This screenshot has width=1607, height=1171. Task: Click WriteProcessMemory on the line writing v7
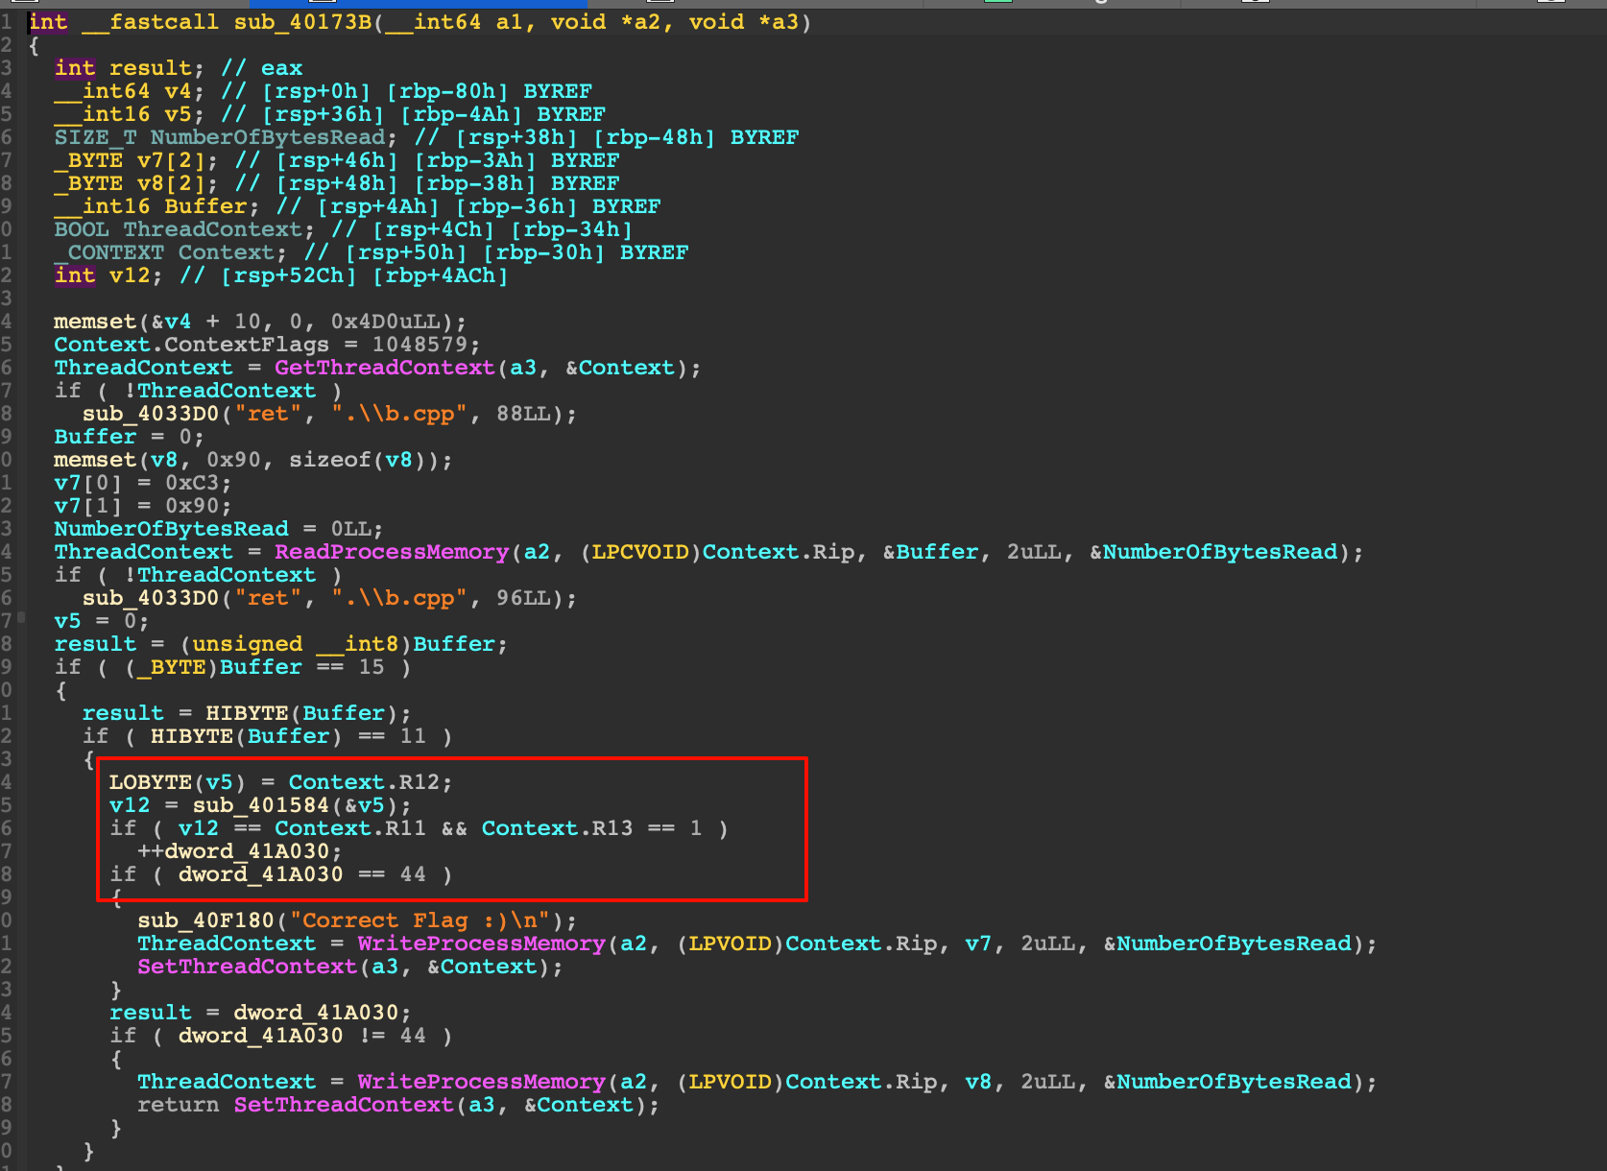[x=481, y=944]
